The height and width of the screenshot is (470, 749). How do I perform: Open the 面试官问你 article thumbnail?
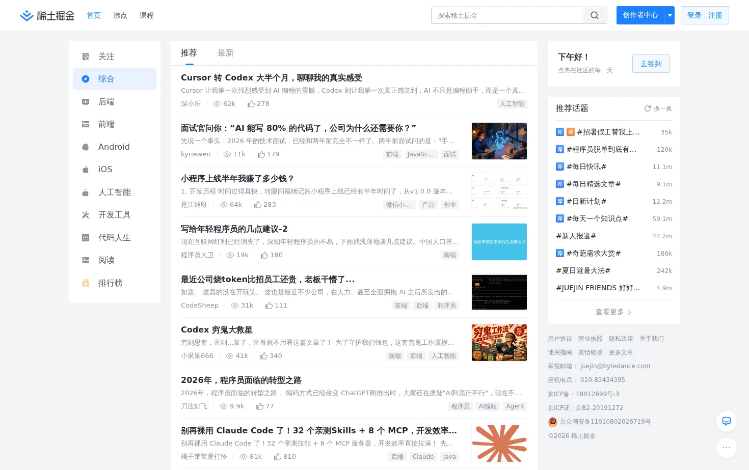tap(499, 141)
